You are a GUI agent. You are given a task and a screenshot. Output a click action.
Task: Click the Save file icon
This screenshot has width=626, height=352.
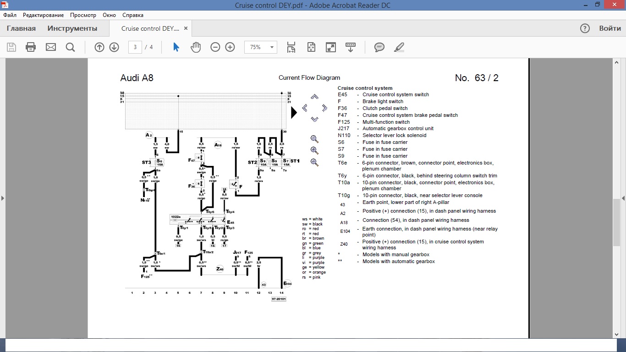(x=11, y=47)
